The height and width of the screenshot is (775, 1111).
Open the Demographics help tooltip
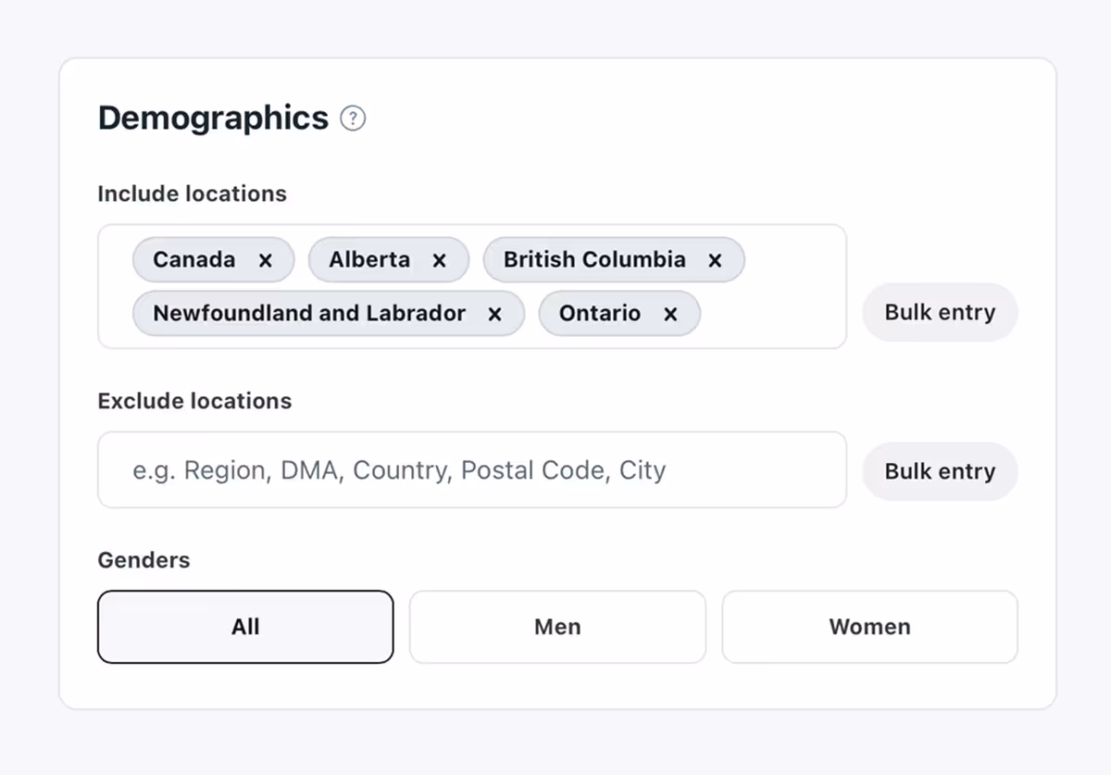353,119
